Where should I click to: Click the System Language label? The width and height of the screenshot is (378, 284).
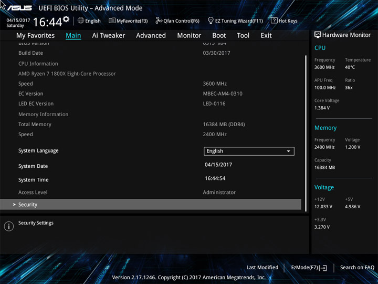coord(38,151)
